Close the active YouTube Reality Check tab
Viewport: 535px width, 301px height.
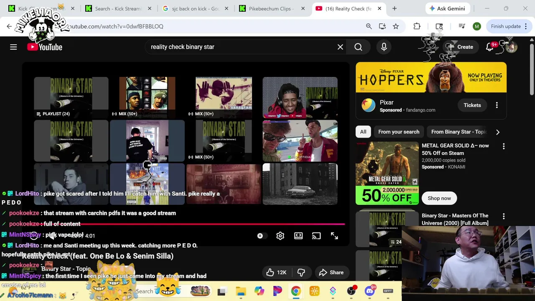click(380, 8)
